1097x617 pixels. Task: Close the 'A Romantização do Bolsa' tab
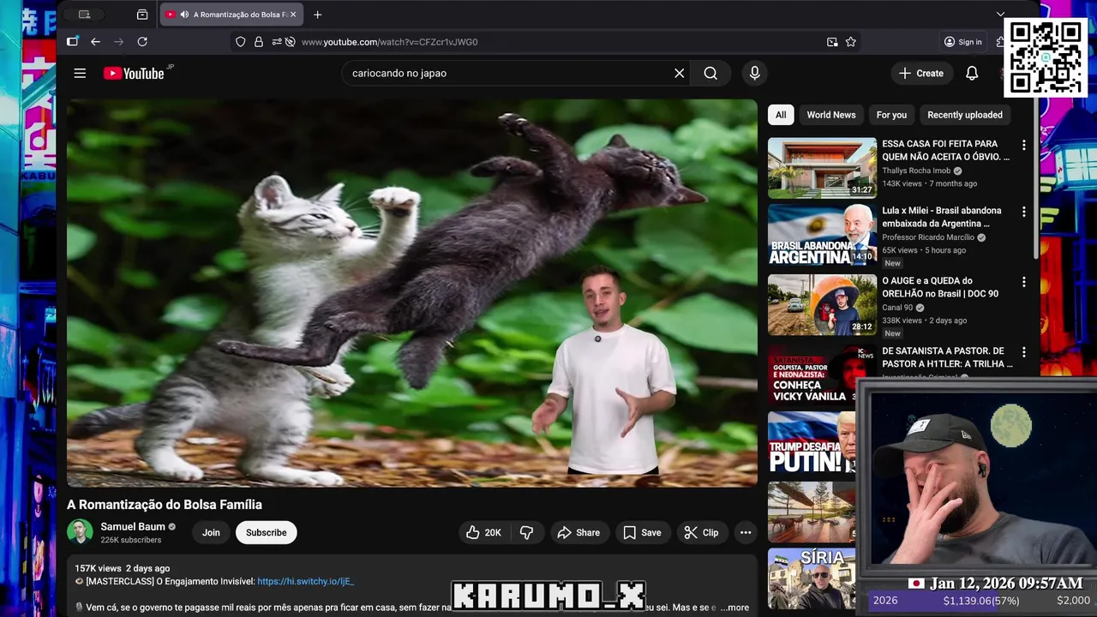tap(293, 15)
